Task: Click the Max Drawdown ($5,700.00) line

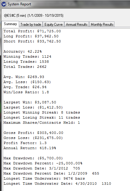Action: (33, 158)
